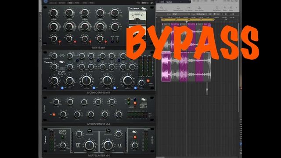This screenshot has width=281, height=158.
Task: Click blue LED button on IVORYSCOMP1B
Action: (135, 100)
